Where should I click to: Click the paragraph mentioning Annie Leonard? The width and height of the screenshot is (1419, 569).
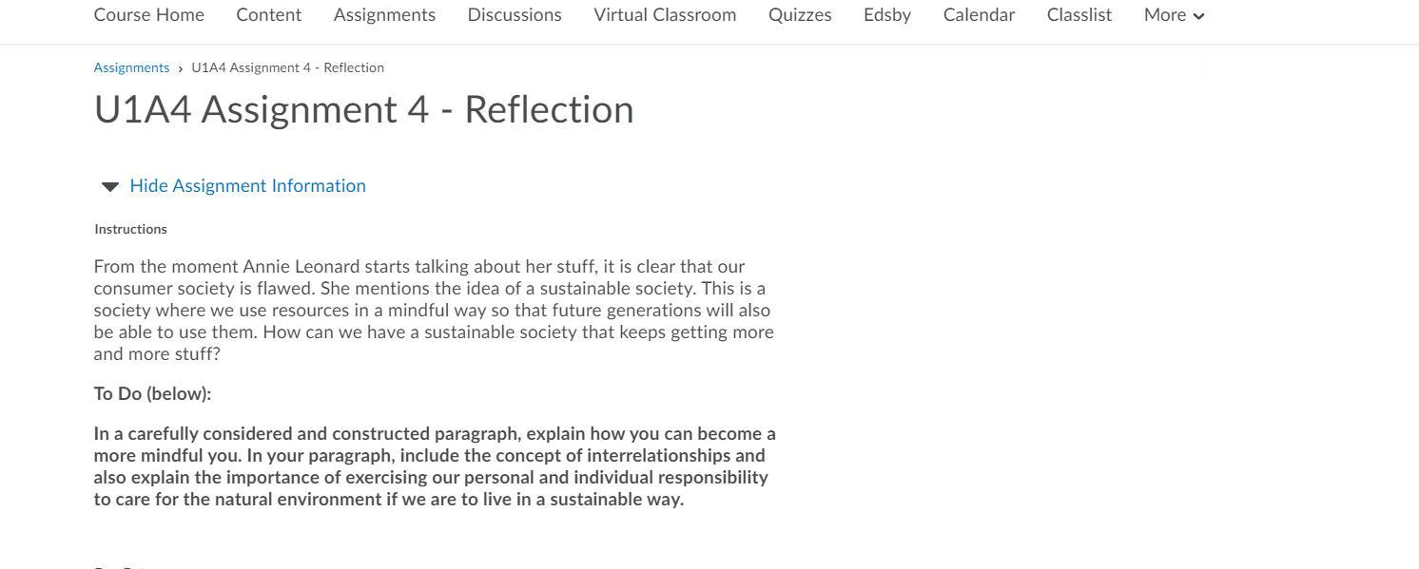[434, 310]
